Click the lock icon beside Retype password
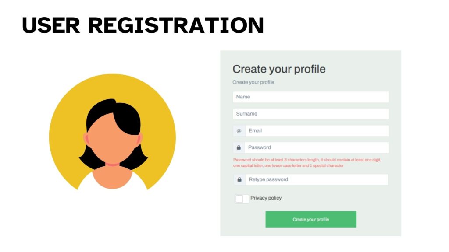This screenshot has height=252, width=449. coord(239,179)
